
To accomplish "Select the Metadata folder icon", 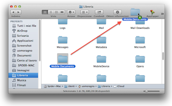I will point(101,41).
